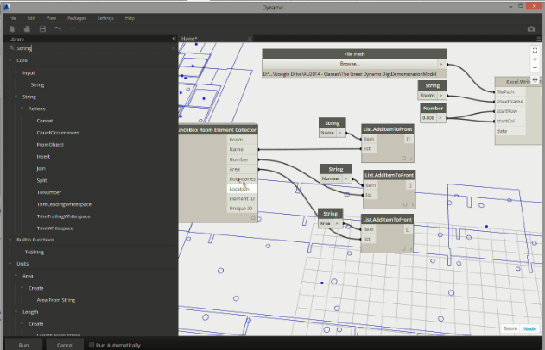
Task: Click the Save toolbar icon
Action: 42,28
